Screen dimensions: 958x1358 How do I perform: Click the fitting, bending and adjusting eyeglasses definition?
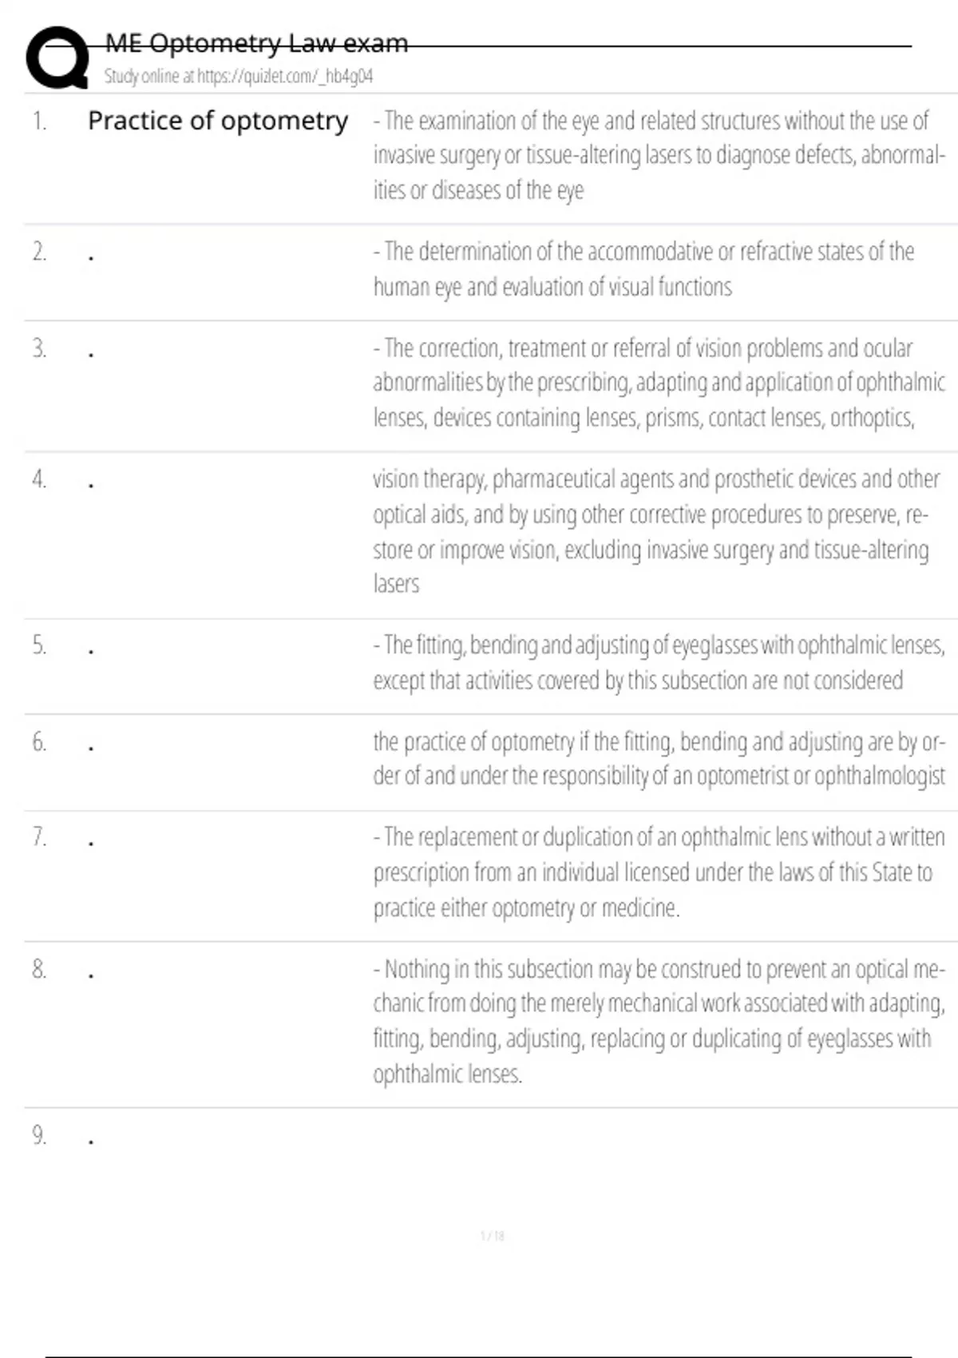(x=658, y=662)
